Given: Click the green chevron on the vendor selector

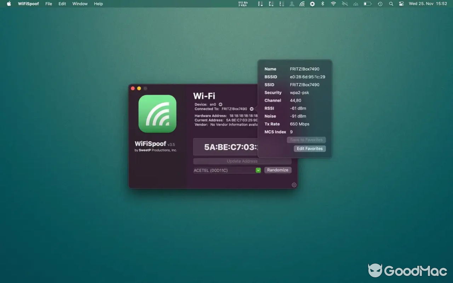Looking at the screenshot, I should [x=258, y=170].
